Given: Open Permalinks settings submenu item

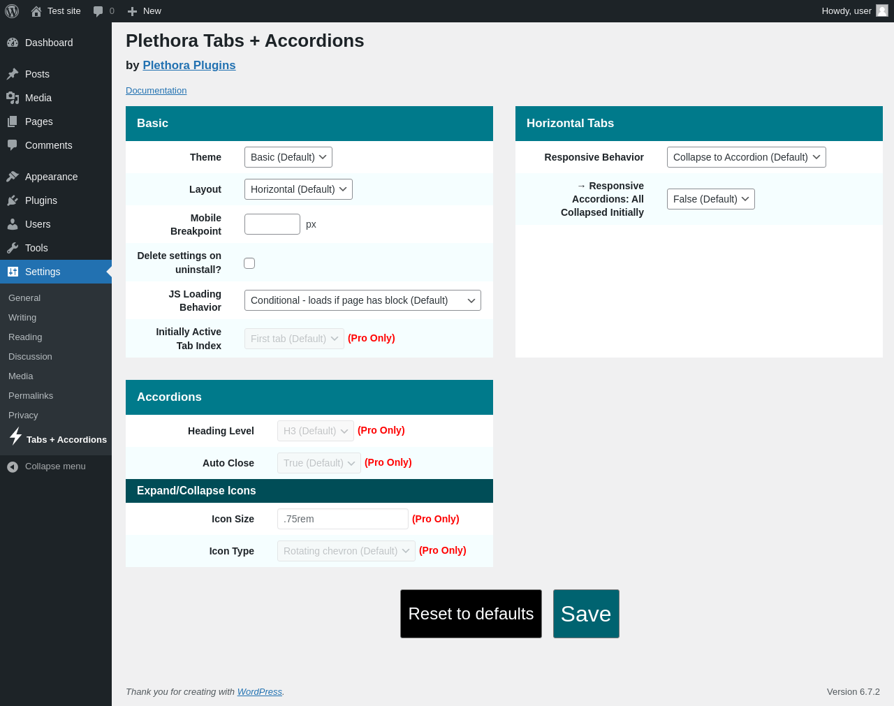Looking at the screenshot, I should tap(31, 395).
